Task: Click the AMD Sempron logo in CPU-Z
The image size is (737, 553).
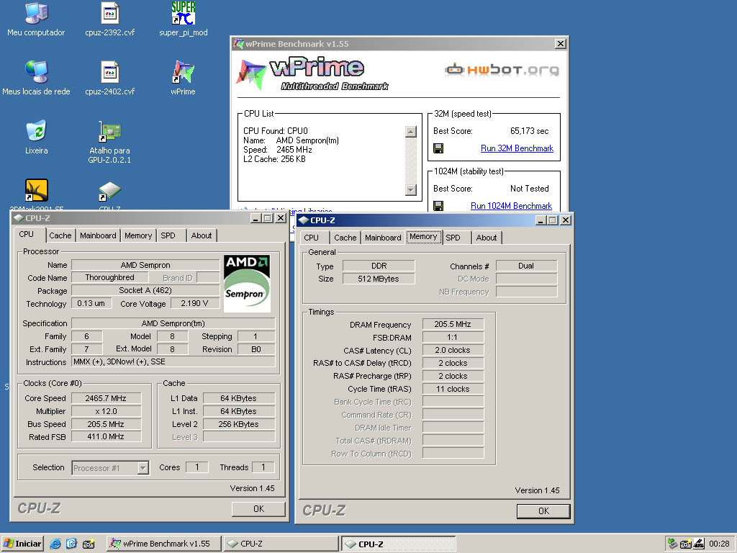Action: tap(247, 284)
